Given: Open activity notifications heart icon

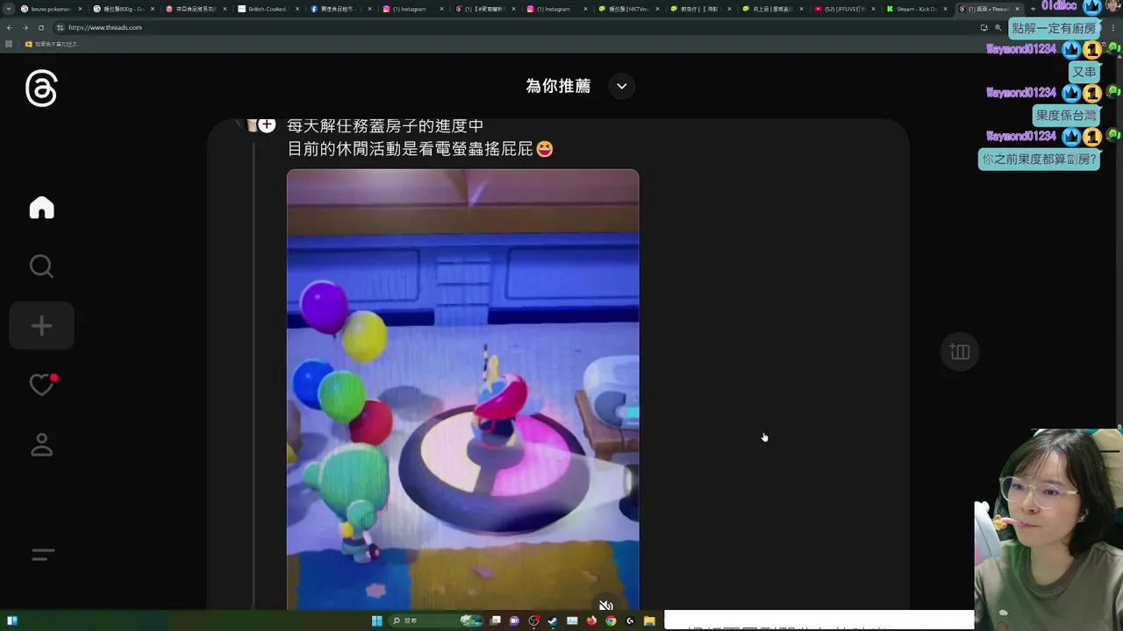Looking at the screenshot, I should coord(42,384).
